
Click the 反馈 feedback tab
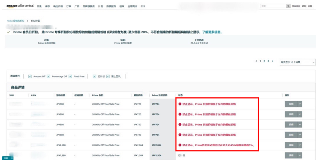coord(6,158)
